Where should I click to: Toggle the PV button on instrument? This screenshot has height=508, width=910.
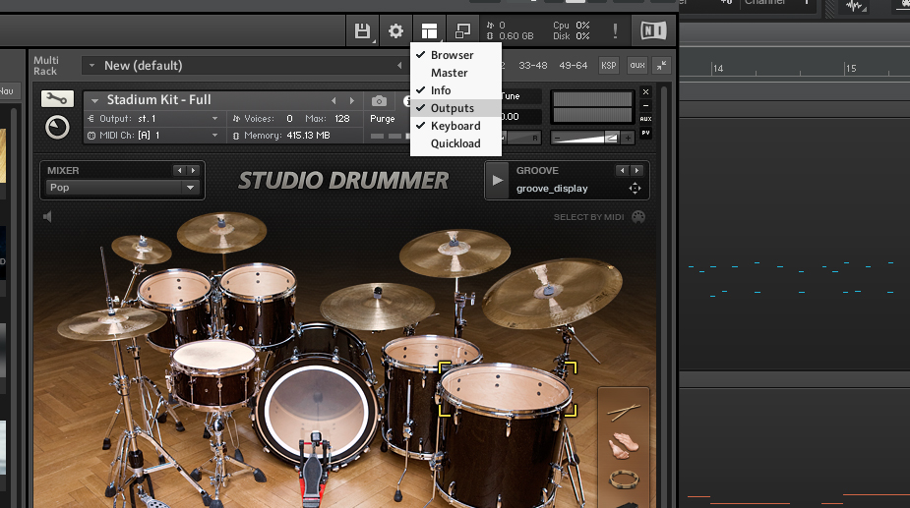(646, 133)
